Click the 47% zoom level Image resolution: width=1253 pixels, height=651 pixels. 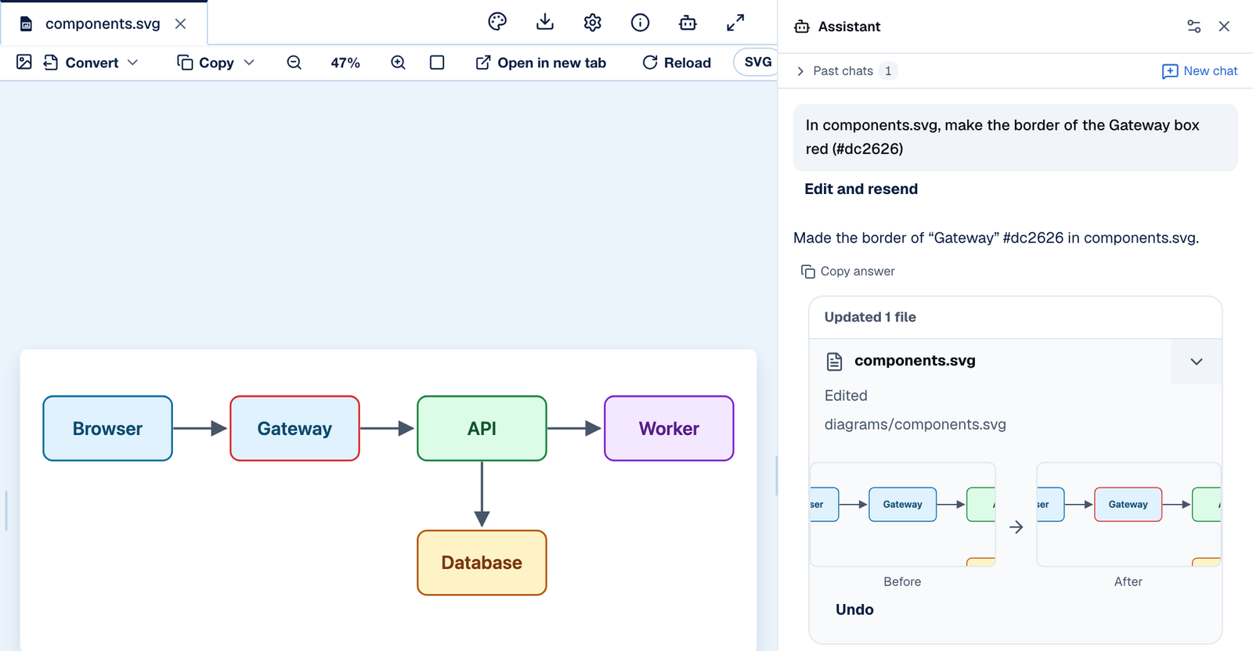pyautogui.click(x=345, y=63)
